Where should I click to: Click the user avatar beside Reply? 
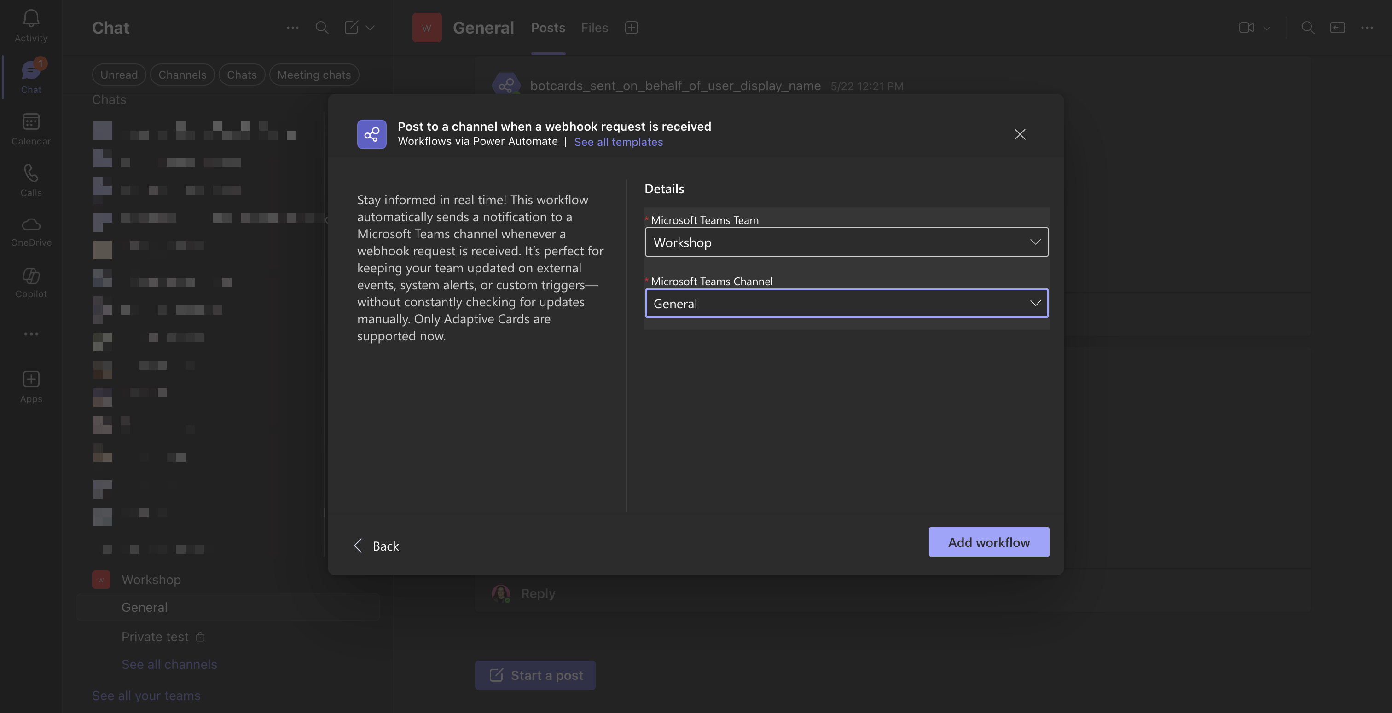tap(500, 593)
